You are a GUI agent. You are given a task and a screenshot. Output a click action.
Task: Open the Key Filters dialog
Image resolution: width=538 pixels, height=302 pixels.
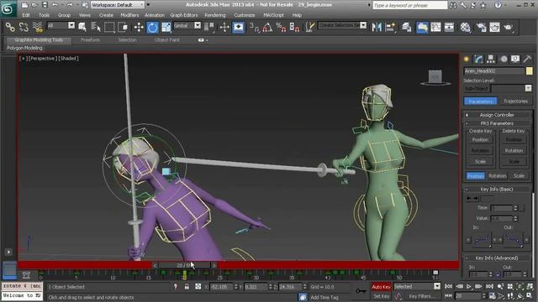[x=421, y=296]
